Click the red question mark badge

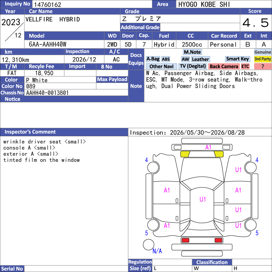pos(262,66)
